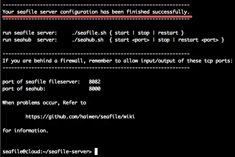
Task: Click the 'run seafile server:' label
Action: (x=30, y=33)
